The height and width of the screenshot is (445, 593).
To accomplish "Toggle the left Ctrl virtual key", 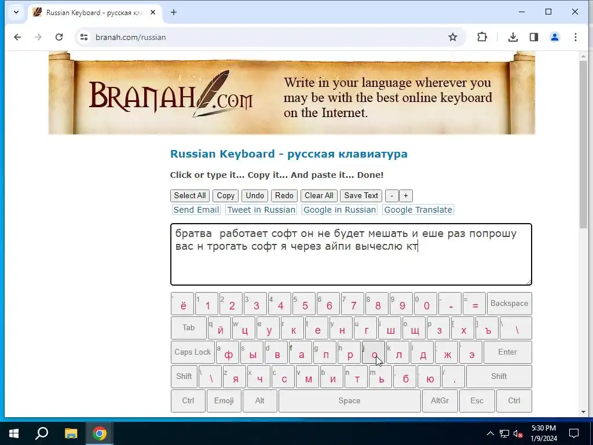I will tap(188, 400).
